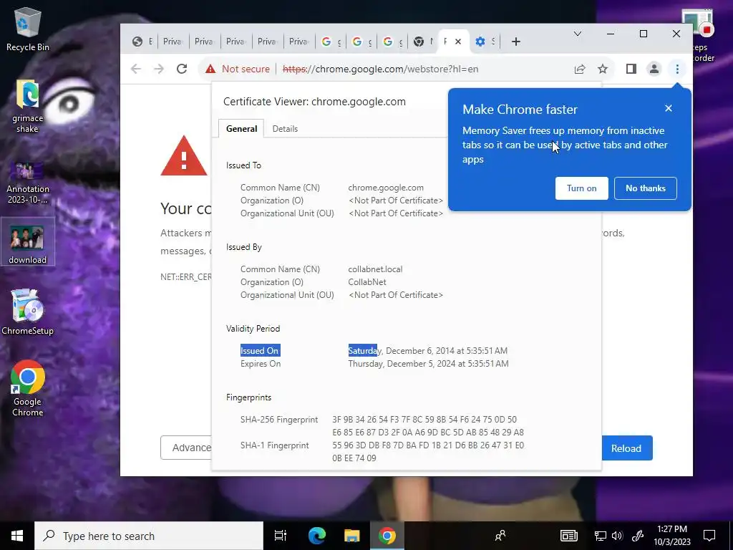733x550 pixels.
Task: Open Task View on the taskbar
Action: [x=281, y=536]
